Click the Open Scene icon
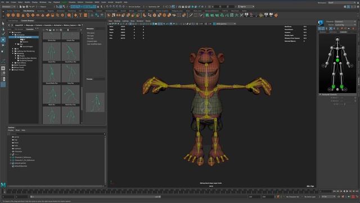The width and height of the screenshot is (360, 203). click(x=24, y=7)
